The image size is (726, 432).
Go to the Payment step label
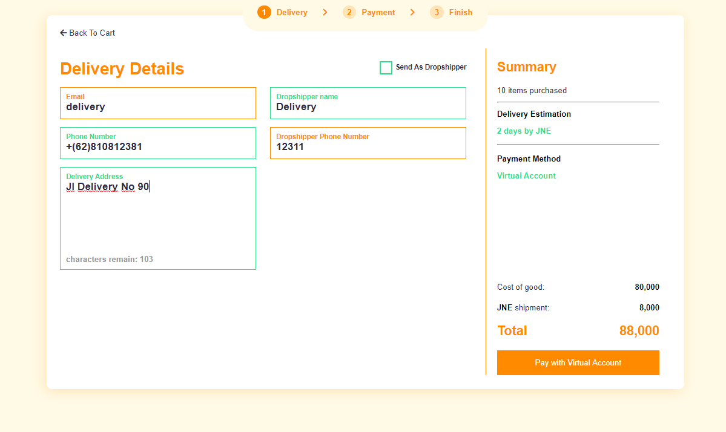click(x=378, y=13)
